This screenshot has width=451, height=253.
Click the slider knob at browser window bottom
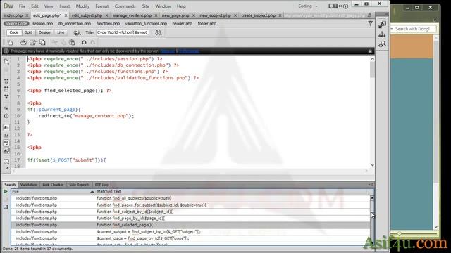pyautogui.click(x=400, y=233)
